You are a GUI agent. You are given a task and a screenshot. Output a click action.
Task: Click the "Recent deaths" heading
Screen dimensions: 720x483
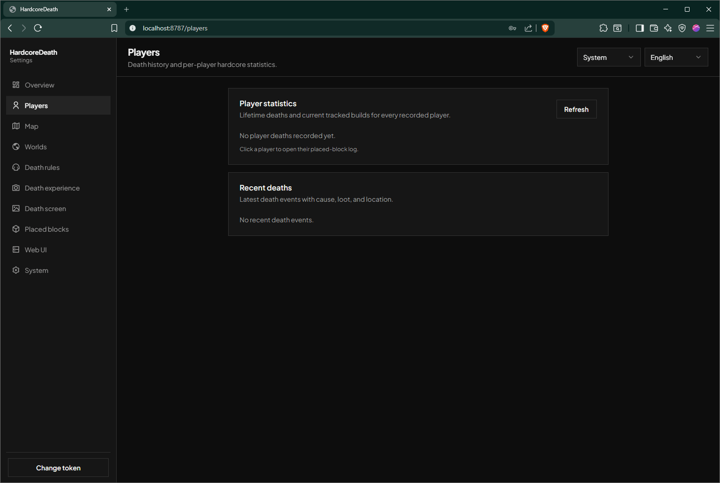click(266, 188)
